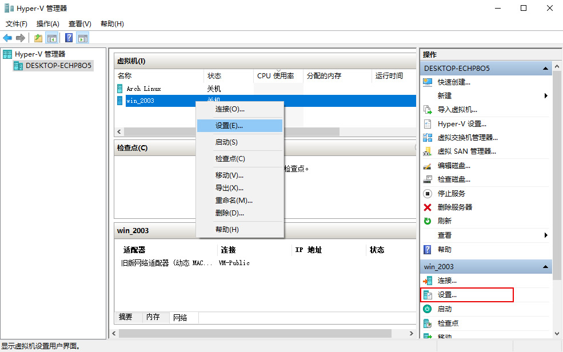Choose 移动(V)... in context menu
The width and height of the screenshot is (563, 352).
coord(240,175)
